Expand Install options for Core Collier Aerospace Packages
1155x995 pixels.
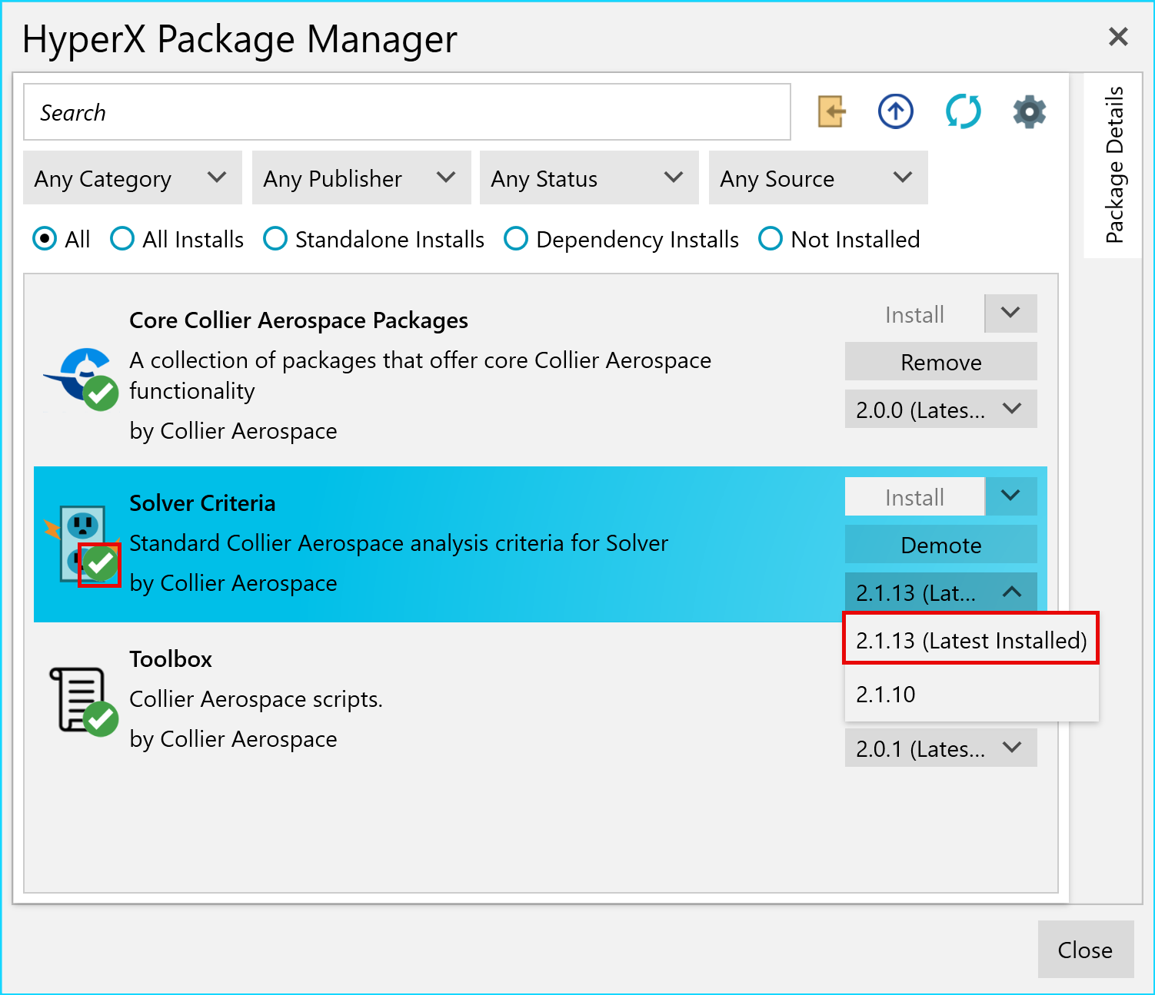(1011, 313)
